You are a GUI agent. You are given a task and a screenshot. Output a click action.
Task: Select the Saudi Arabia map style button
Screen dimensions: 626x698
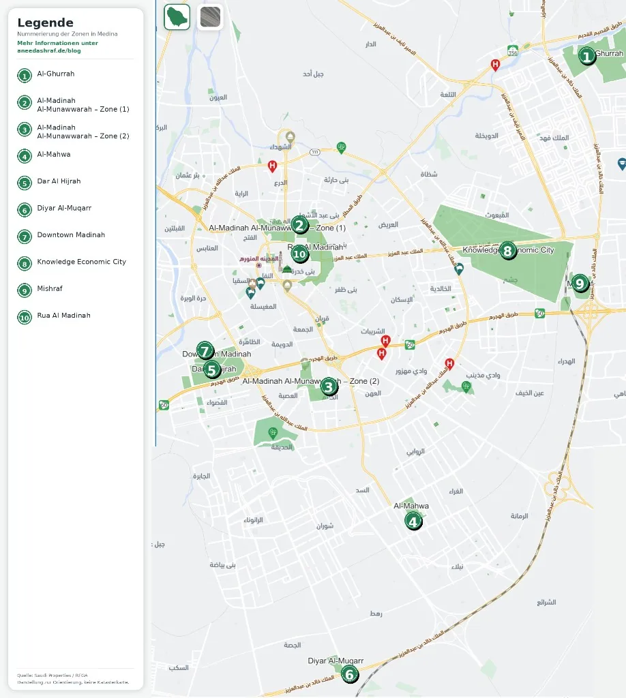pos(177,17)
